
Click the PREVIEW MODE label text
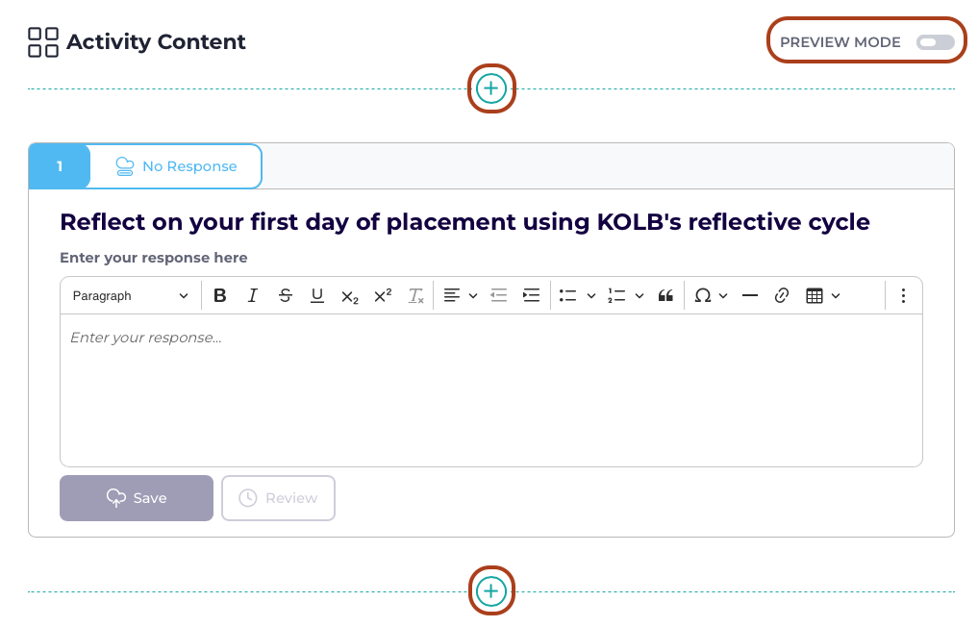point(840,41)
